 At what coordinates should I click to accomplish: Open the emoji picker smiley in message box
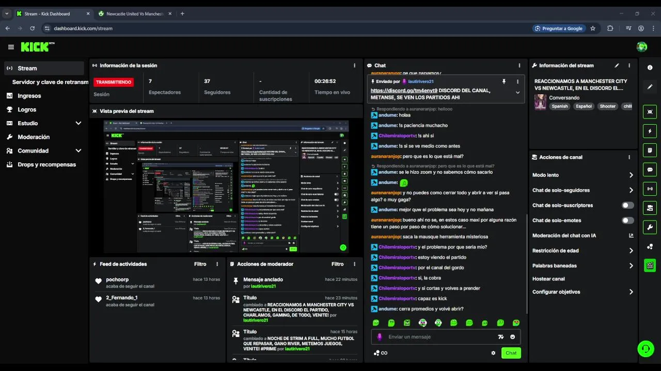(x=513, y=337)
